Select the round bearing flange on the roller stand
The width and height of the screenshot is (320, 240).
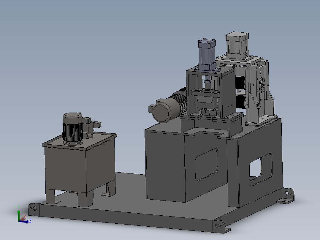point(262,85)
